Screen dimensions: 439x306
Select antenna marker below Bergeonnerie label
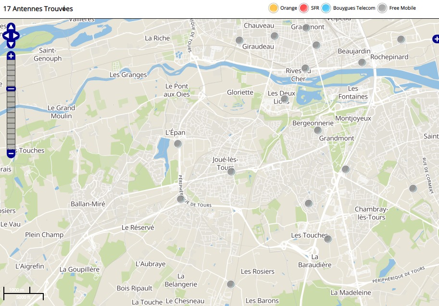pyautogui.click(x=318, y=130)
